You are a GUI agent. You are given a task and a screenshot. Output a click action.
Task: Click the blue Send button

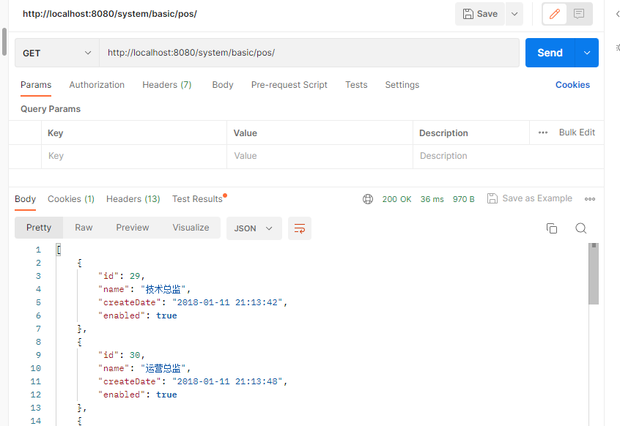(x=550, y=53)
